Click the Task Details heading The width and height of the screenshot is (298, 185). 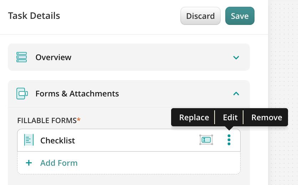pyautogui.click(x=34, y=16)
